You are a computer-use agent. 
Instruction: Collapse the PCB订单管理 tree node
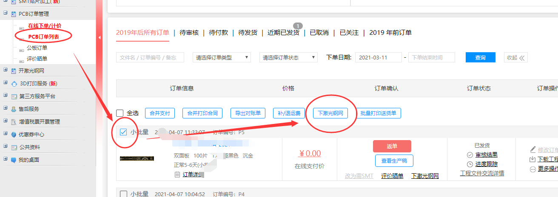(x=5, y=14)
